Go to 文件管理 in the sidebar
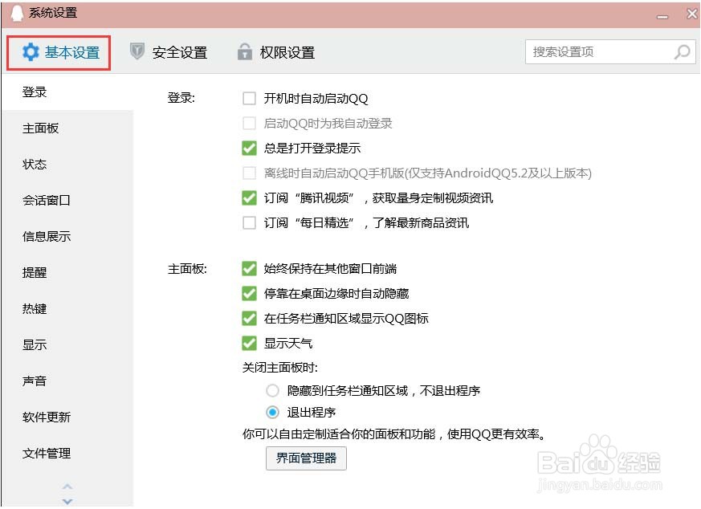 tap(67, 454)
